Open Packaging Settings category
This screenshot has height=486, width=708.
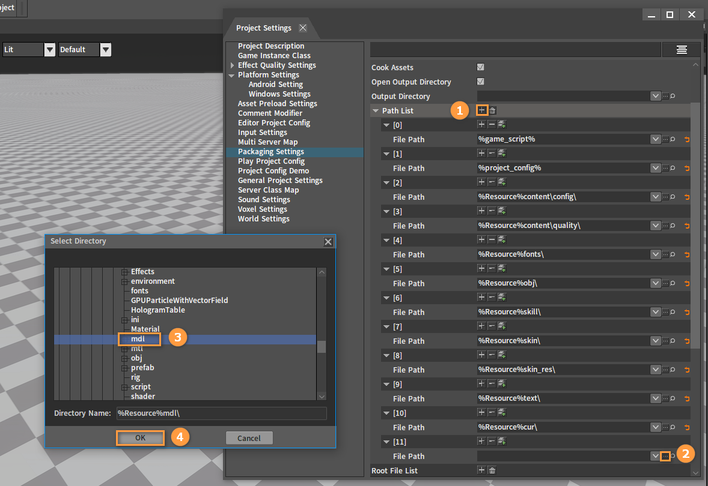click(x=271, y=152)
